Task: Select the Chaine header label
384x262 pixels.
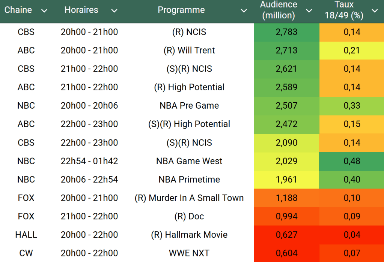Action: tap(18, 10)
